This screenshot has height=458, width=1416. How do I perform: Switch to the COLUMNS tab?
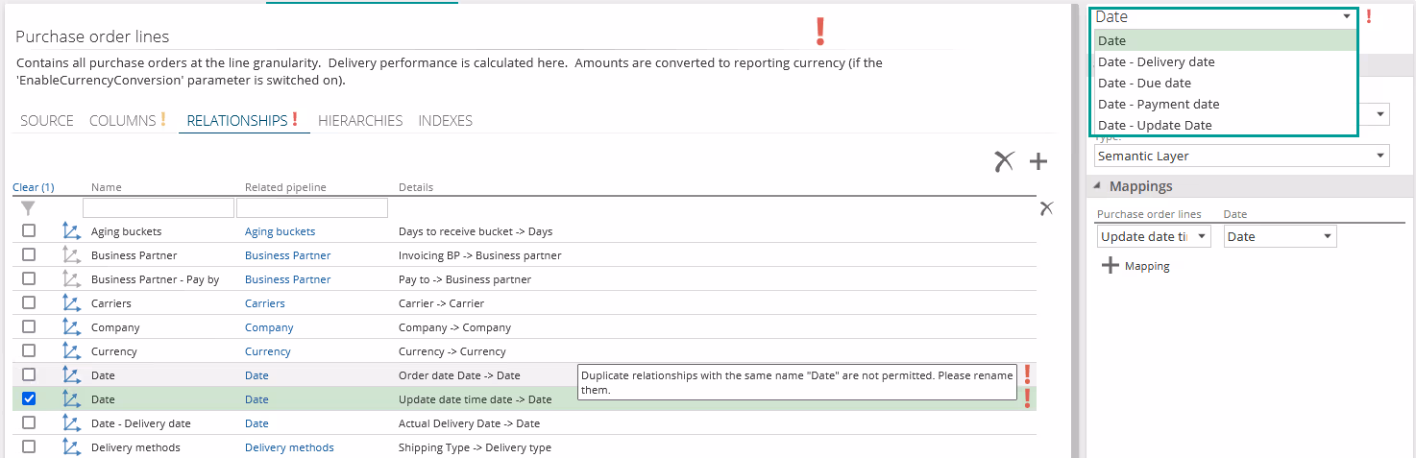pos(122,121)
